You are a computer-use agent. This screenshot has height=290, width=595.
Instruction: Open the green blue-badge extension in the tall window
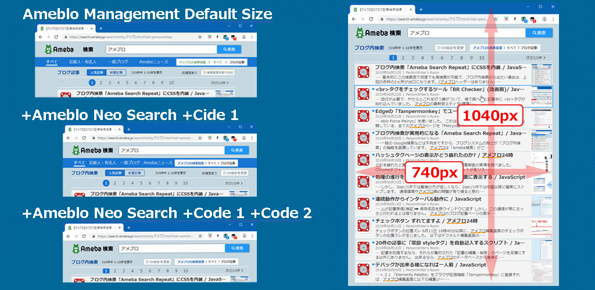coord(524,19)
